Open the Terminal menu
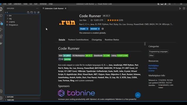 click(43, 4)
